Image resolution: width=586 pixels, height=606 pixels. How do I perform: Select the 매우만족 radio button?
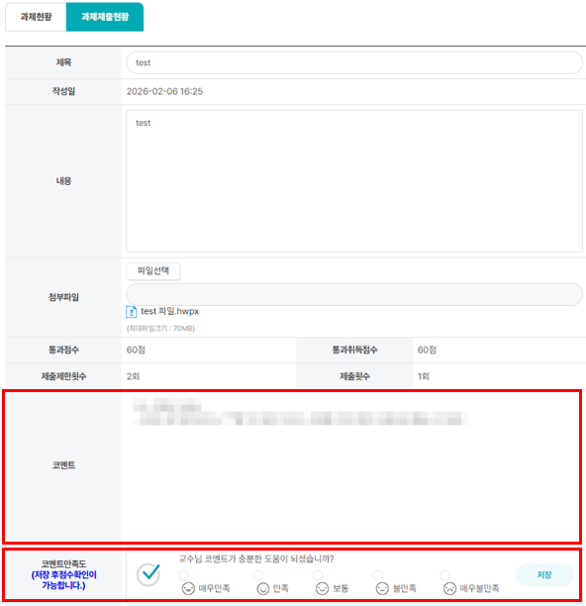click(x=184, y=575)
